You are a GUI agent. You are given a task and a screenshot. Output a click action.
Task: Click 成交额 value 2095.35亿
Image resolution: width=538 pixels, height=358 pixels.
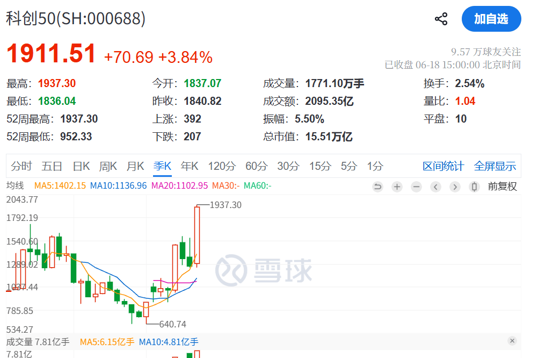tap(329, 102)
